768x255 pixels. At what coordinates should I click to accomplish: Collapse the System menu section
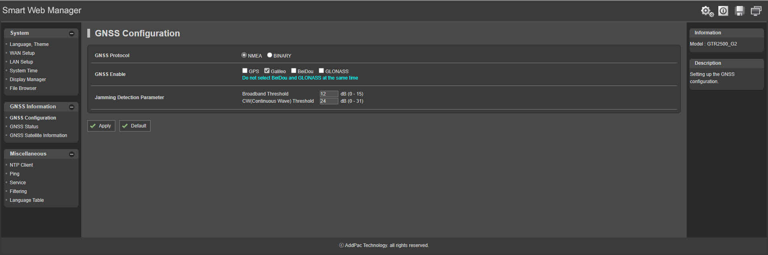pos(72,34)
